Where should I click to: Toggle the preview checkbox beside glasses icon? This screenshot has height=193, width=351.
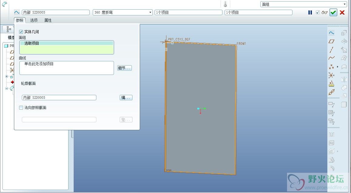(x=318, y=12)
